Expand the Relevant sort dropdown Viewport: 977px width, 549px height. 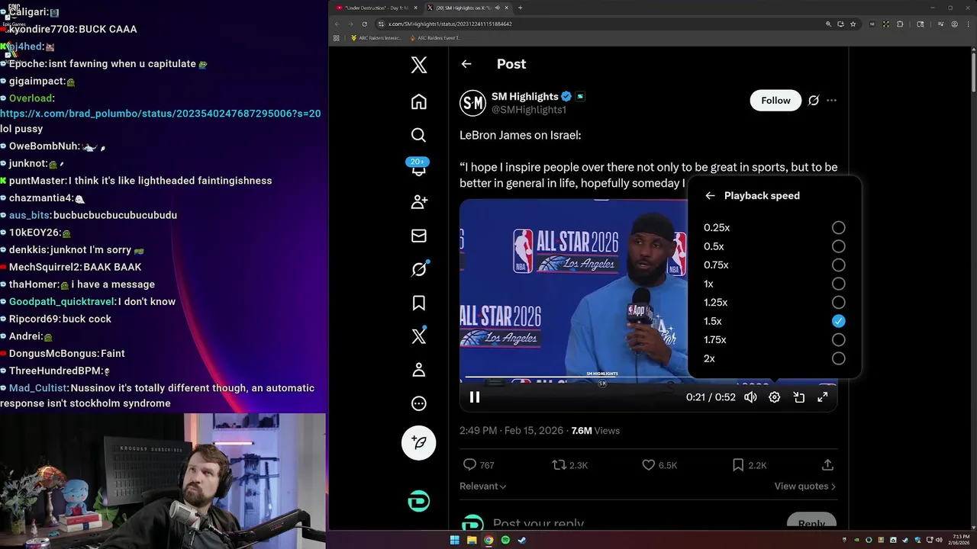coord(482,486)
